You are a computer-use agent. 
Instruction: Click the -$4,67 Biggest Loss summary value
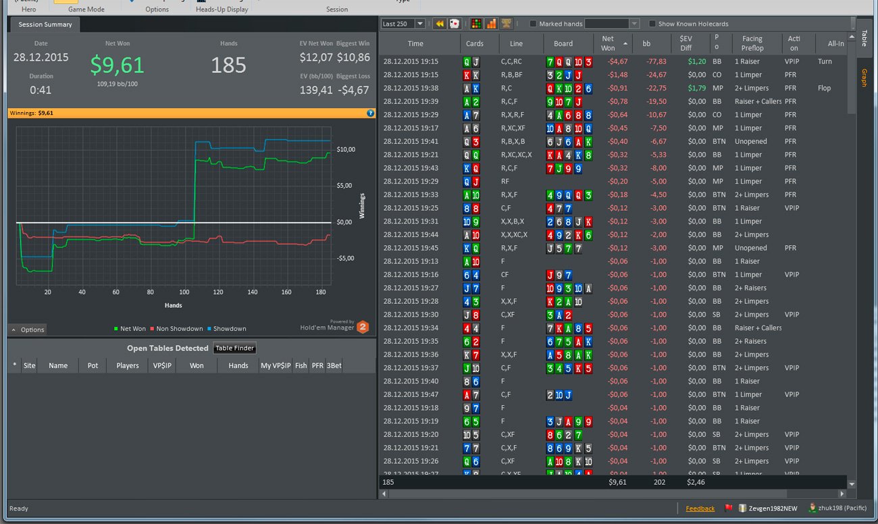pyautogui.click(x=353, y=90)
